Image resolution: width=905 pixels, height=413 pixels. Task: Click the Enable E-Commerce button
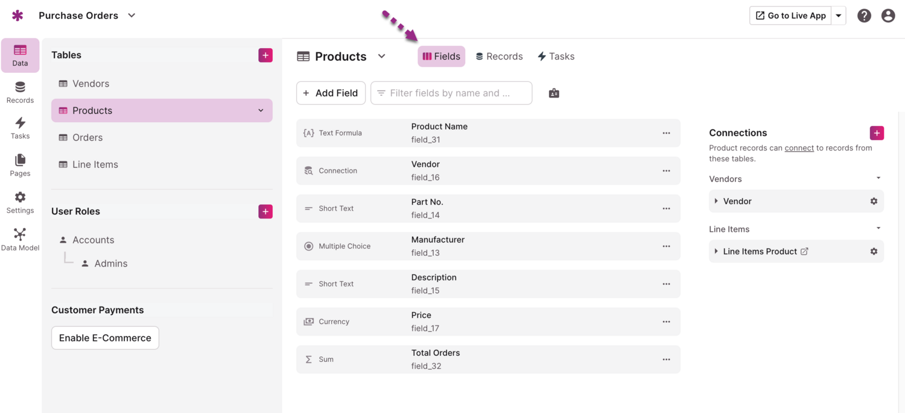[105, 338]
